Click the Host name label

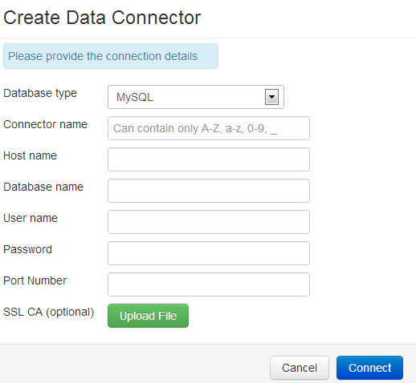click(30, 155)
